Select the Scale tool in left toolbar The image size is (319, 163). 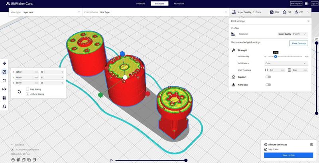click(x=4, y=72)
